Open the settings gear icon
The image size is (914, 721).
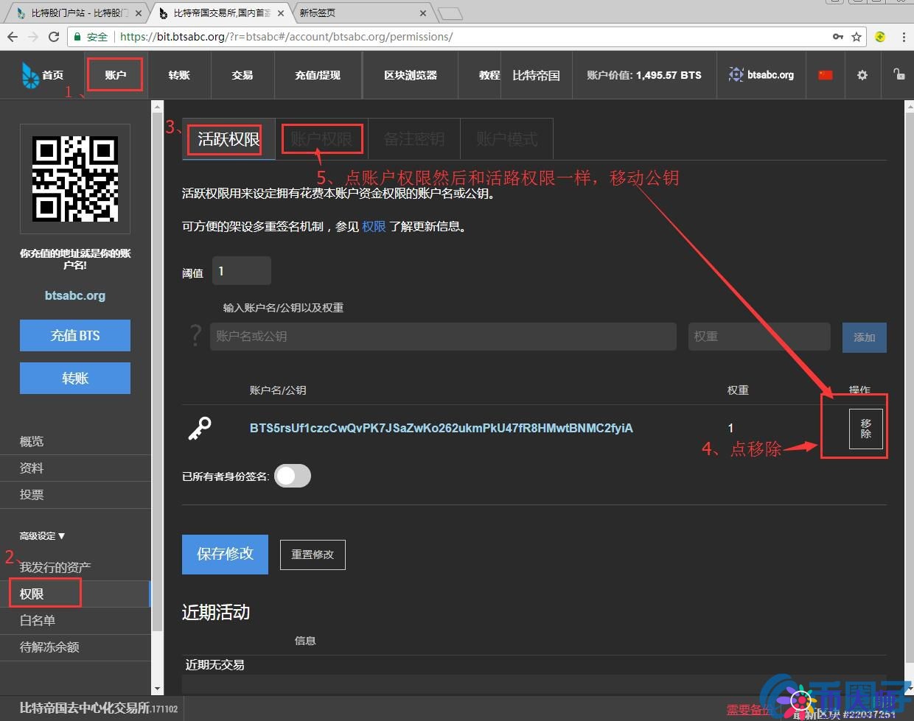click(x=862, y=74)
